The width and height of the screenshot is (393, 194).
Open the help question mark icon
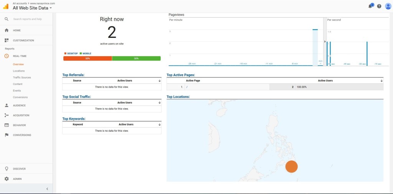[x=379, y=6]
